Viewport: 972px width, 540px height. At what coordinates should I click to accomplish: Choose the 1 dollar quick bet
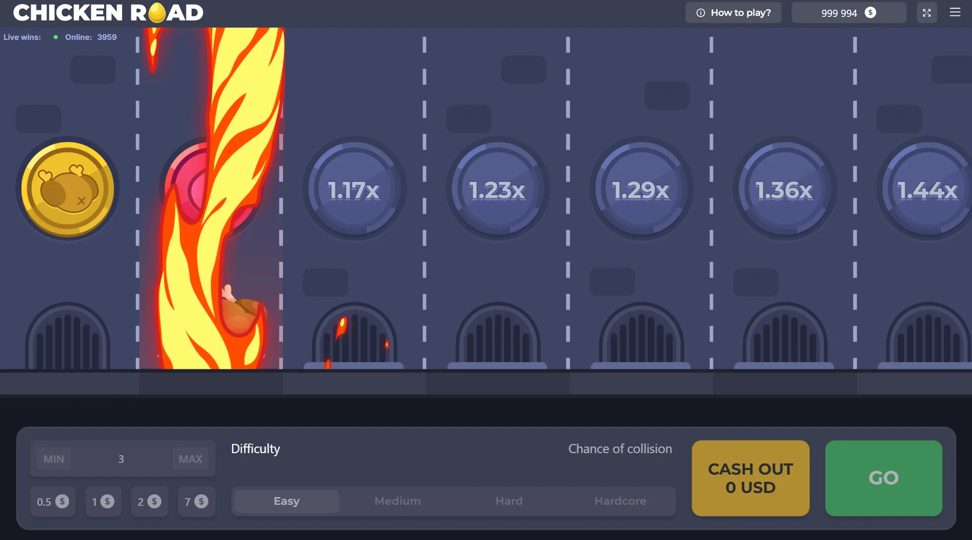pyautogui.click(x=103, y=502)
